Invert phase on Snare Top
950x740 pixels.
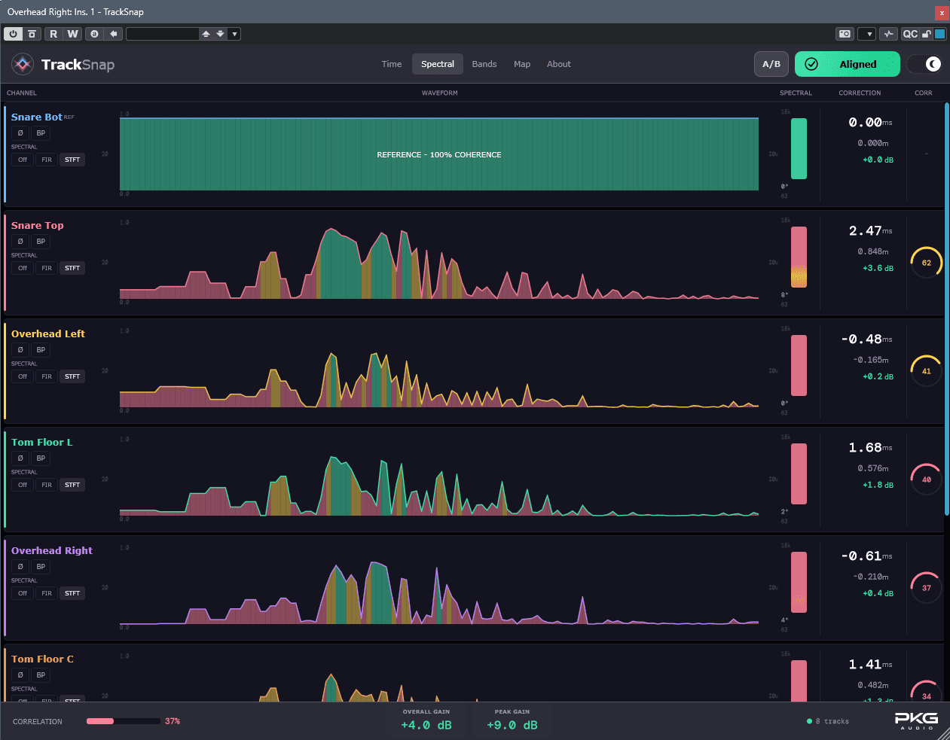20,242
